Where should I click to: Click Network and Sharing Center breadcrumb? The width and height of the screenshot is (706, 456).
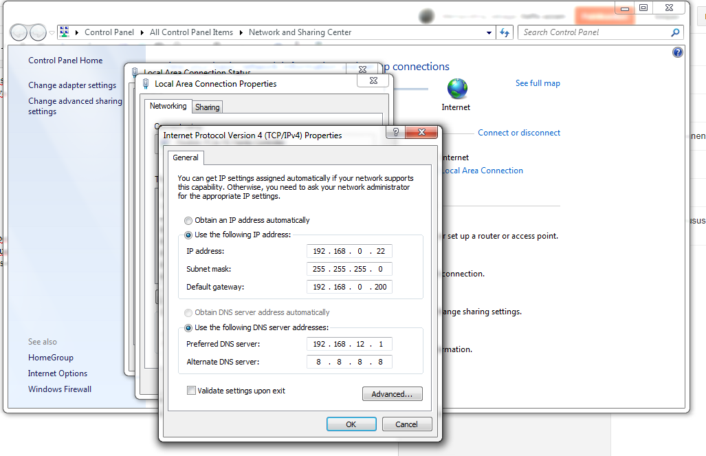(x=300, y=32)
